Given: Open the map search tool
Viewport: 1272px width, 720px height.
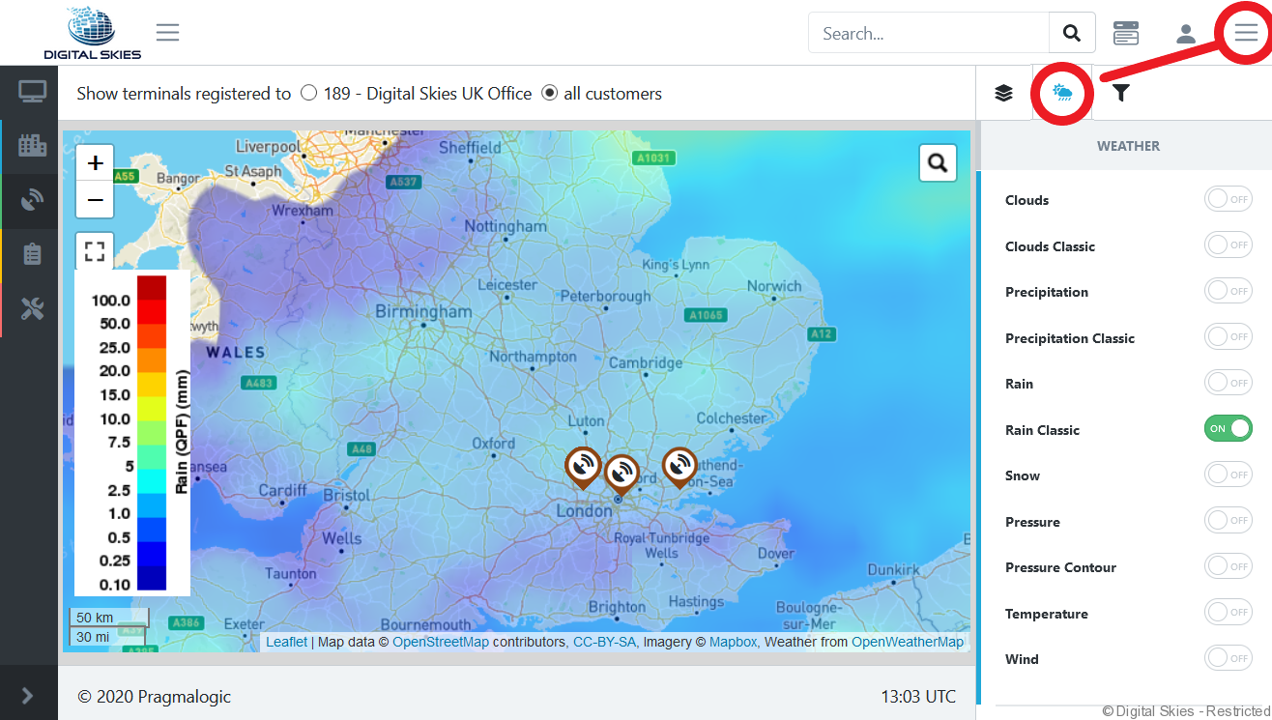Looking at the screenshot, I should pos(937,163).
